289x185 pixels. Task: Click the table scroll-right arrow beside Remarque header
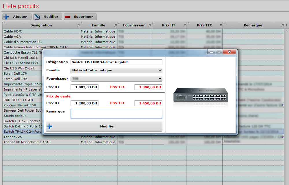(286, 25)
